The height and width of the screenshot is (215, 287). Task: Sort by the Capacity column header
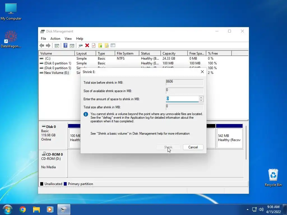[174, 53]
